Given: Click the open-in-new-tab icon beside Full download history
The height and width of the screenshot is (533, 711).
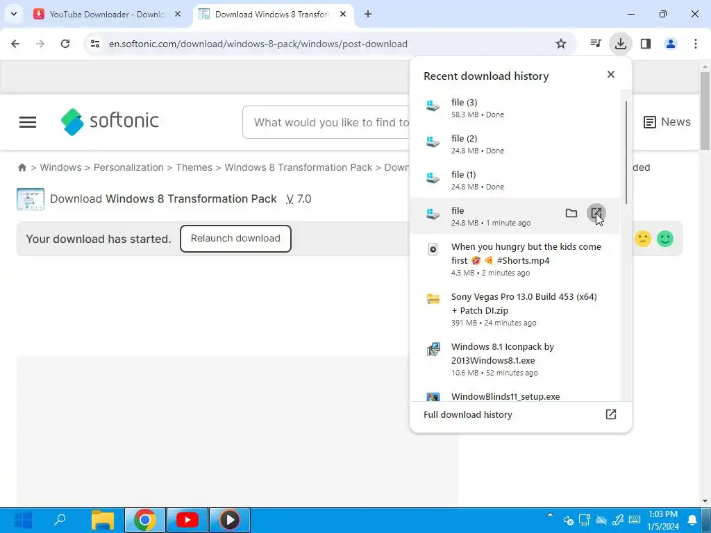Looking at the screenshot, I should (611, 414).
